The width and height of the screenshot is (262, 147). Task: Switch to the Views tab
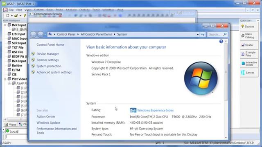click(x=11, y=125)
